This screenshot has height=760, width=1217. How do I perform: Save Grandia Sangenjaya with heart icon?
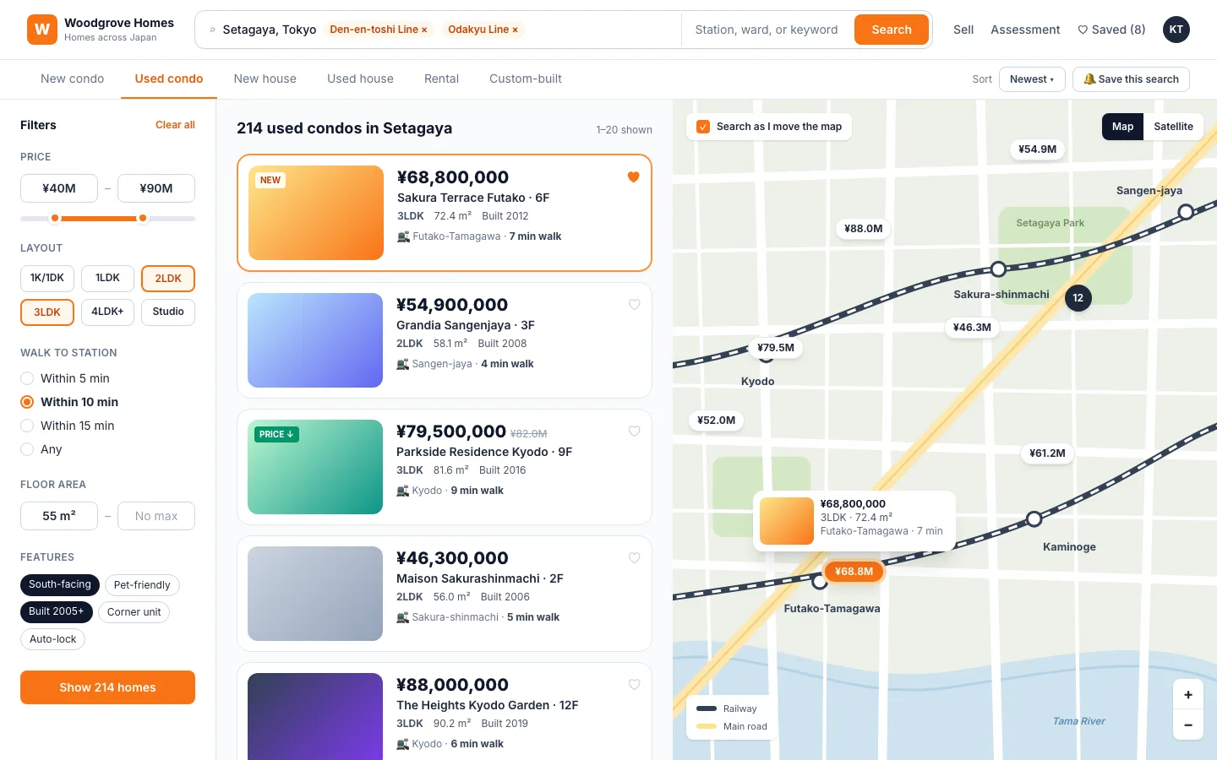coord(634,305)
